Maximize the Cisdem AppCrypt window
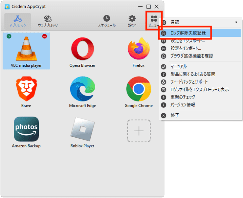Viewport: 243px width, 198px height. (148, 7)
